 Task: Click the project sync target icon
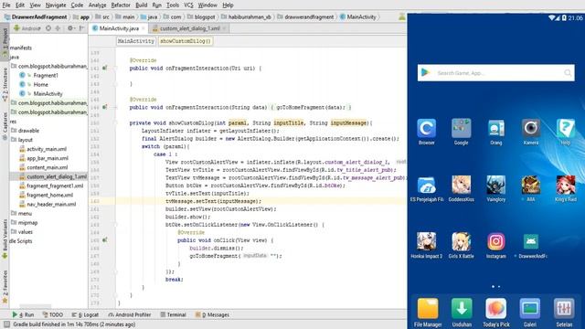tap(48, 28)
